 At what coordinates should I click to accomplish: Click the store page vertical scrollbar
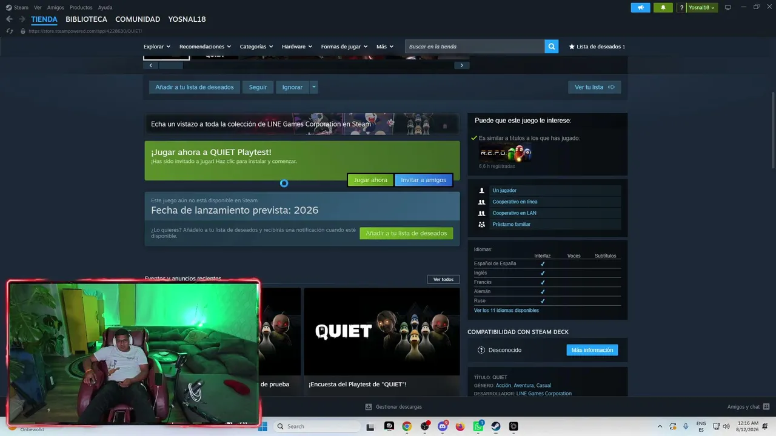click(773, 130)
